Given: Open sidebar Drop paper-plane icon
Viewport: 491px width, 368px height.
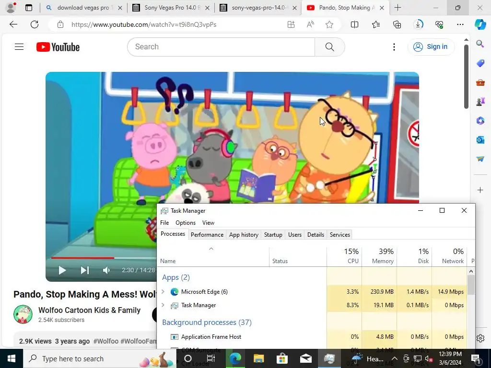Looking at the screenshot, I should [x=480, y=159].
